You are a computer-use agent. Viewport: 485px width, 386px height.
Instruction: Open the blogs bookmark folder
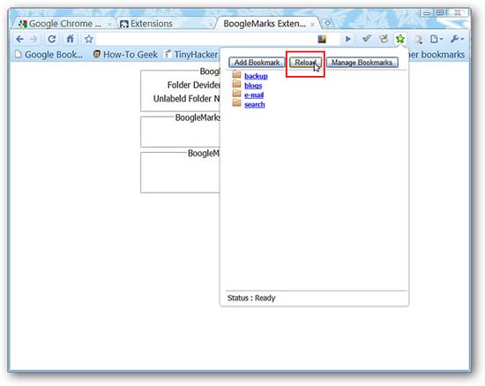[253, 86]
